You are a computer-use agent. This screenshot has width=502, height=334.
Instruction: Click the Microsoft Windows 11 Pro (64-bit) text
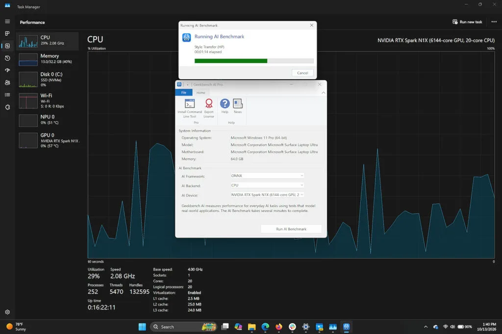point(259,138)
